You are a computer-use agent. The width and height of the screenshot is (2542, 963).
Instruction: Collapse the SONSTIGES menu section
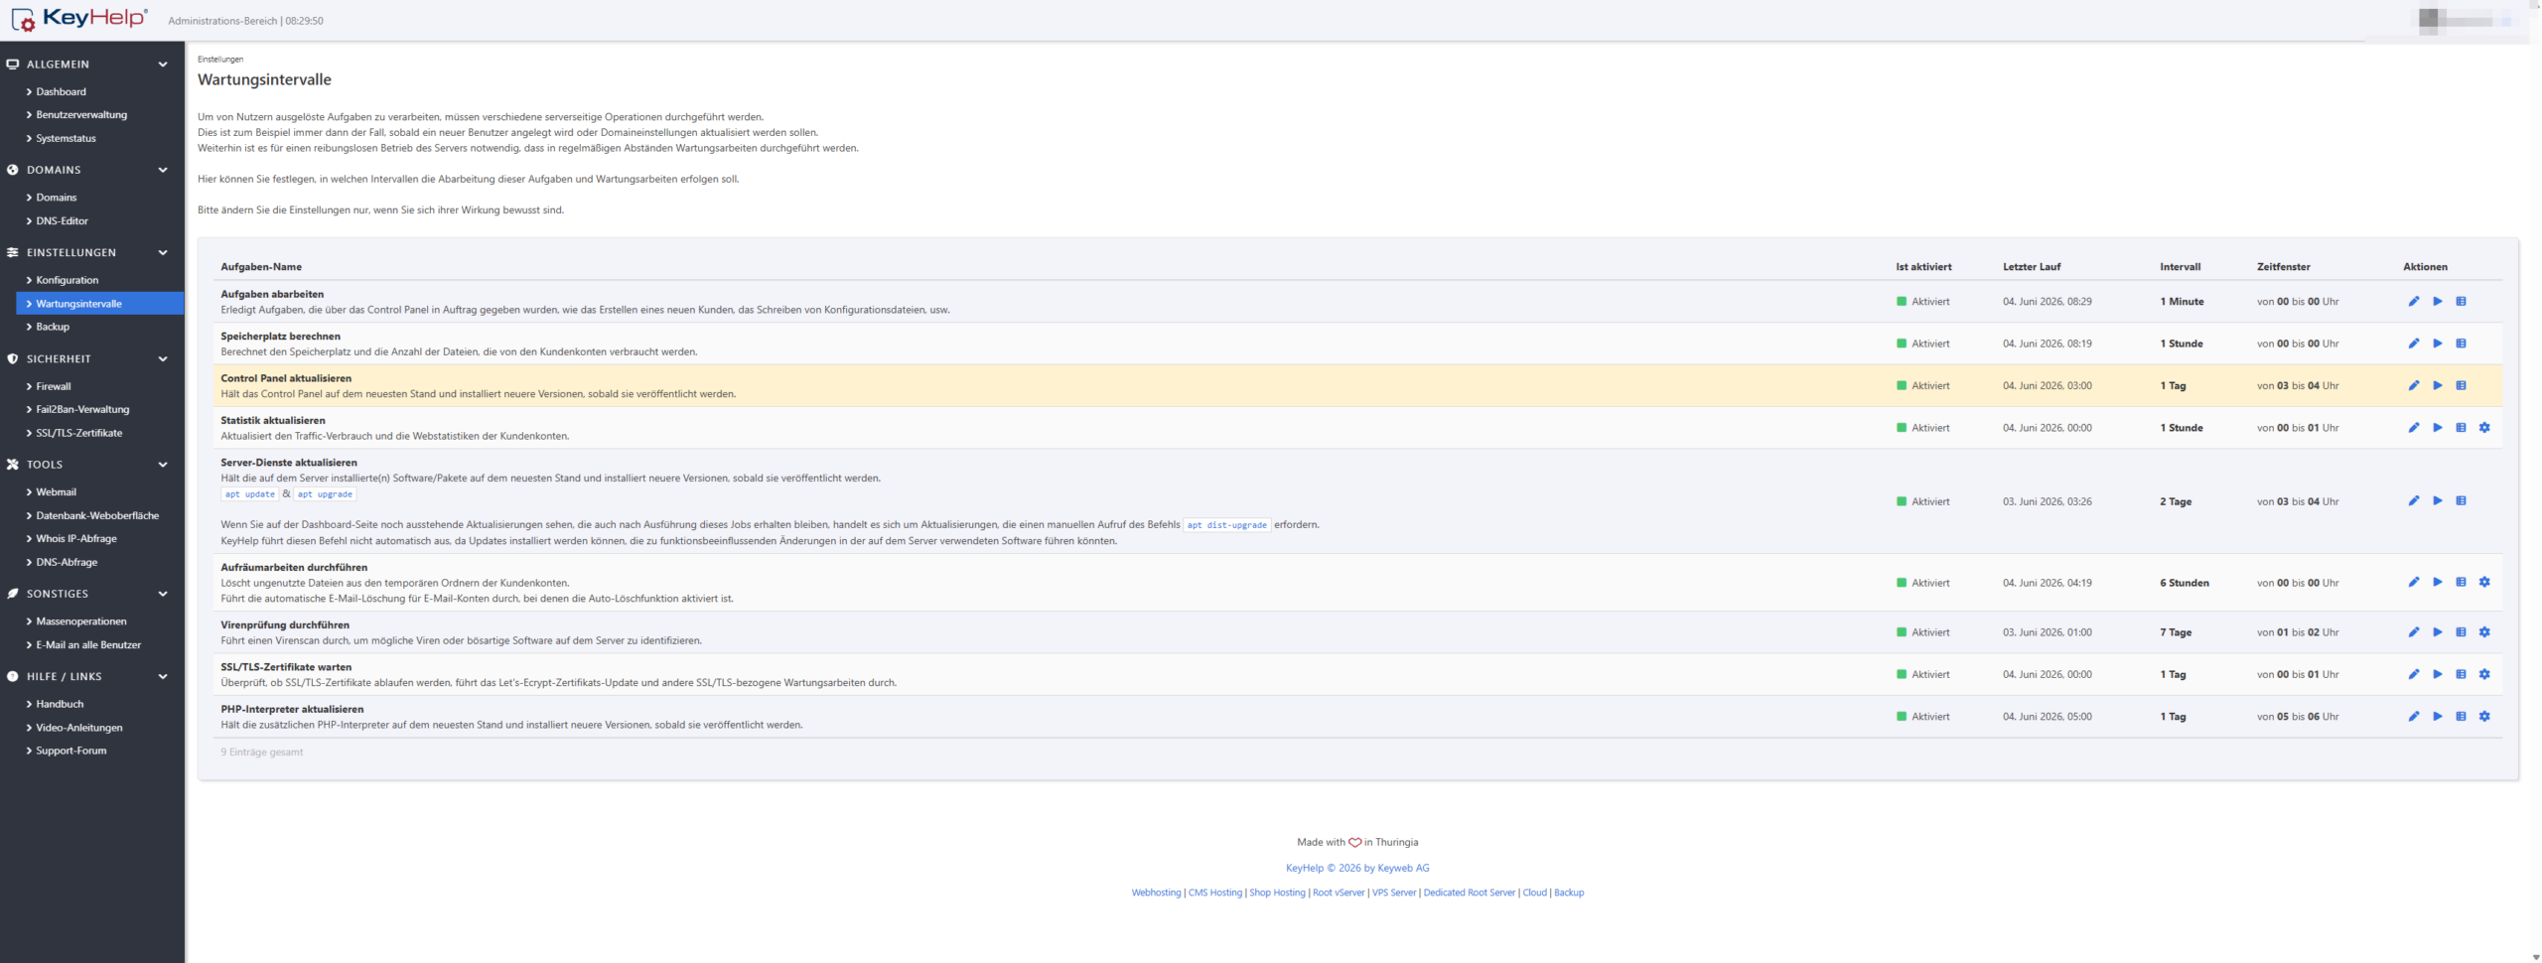pos(163,594)
